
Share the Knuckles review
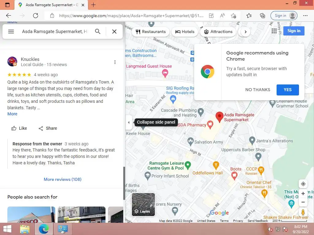(48, 128)
